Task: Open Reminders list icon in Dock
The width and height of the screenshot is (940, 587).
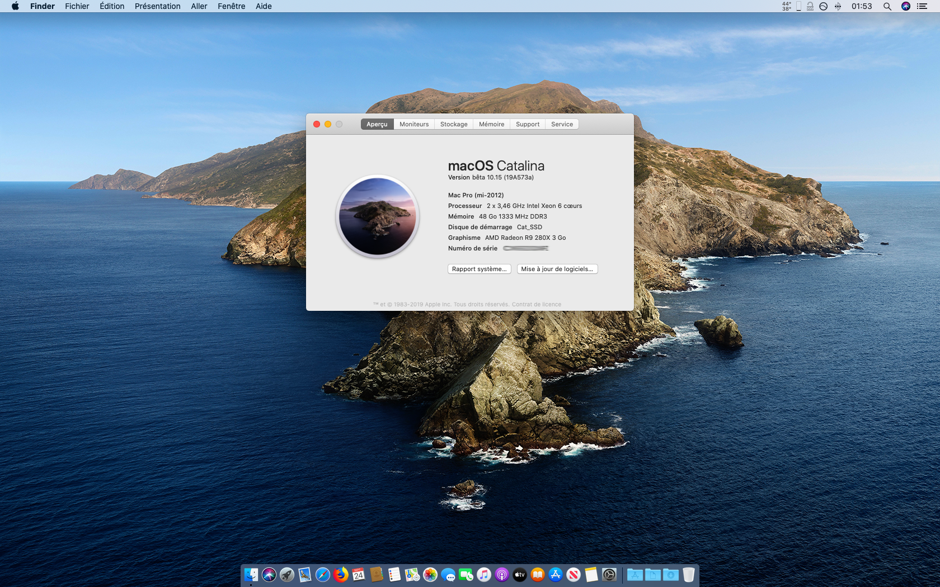Action: [394, 575]
